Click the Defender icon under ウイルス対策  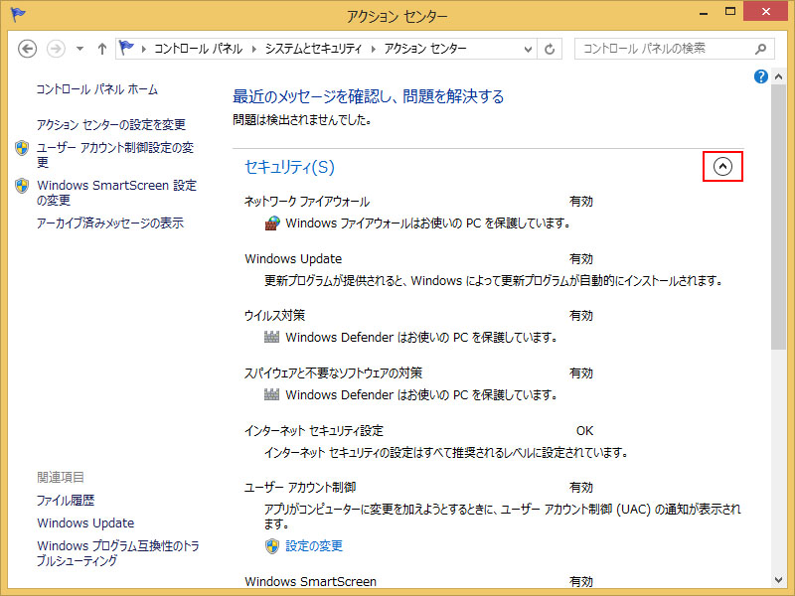(x=271, y=337)
